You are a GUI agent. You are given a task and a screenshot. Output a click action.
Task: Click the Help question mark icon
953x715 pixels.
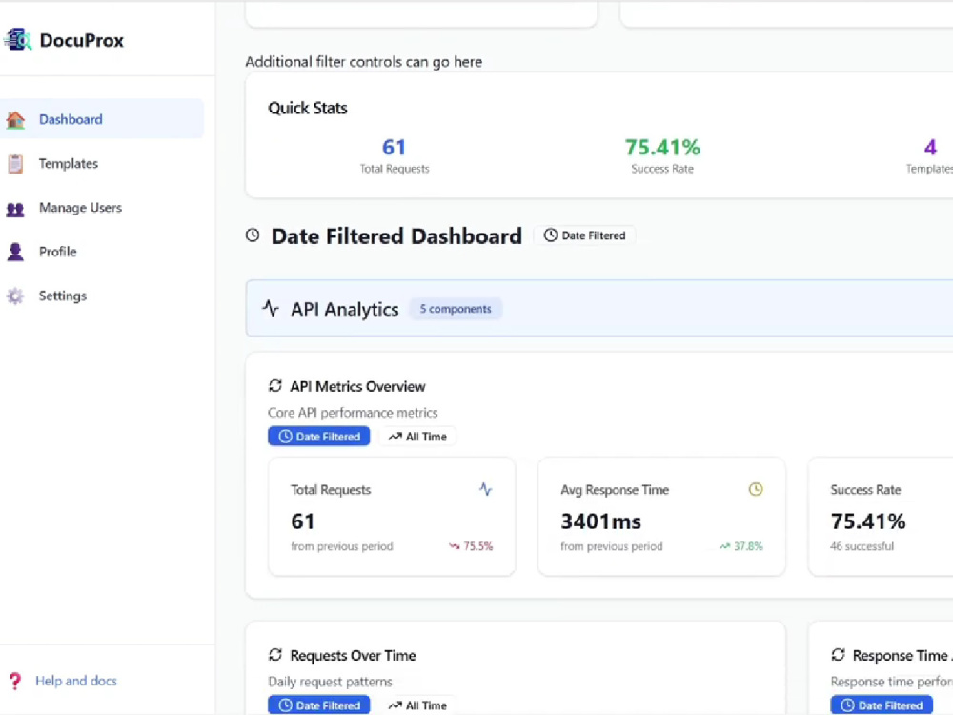[x=15, y=681]
